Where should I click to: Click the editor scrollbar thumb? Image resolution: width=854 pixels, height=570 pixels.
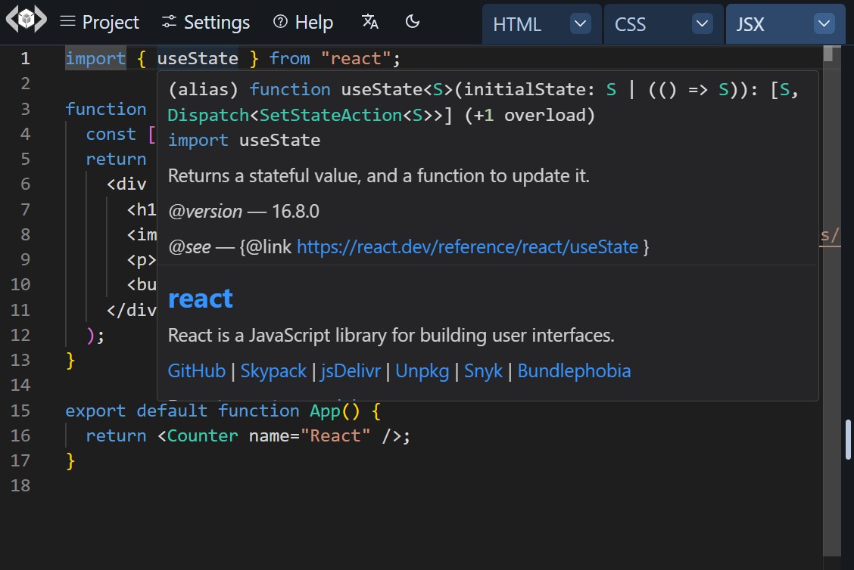[848, 440]
